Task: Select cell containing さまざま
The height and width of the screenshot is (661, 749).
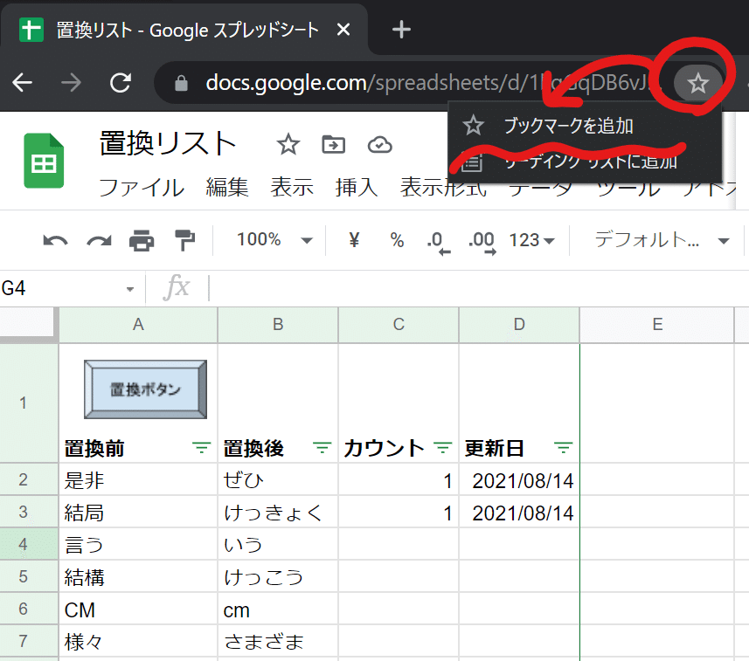Action: 278,641
